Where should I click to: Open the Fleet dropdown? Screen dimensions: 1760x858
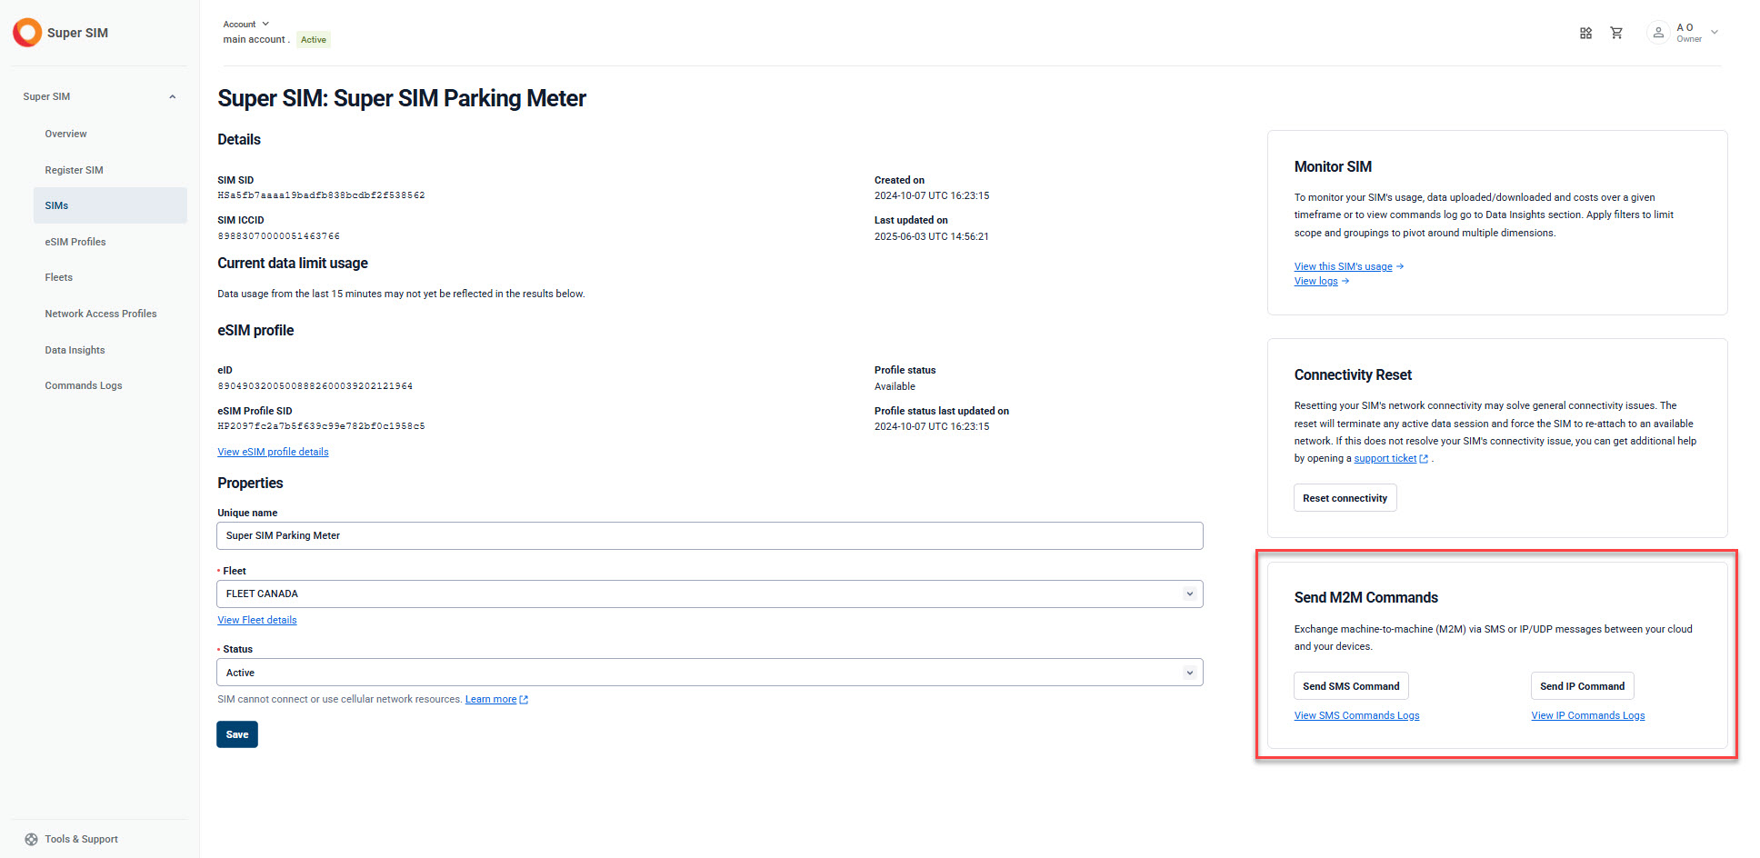pos(709,594)
